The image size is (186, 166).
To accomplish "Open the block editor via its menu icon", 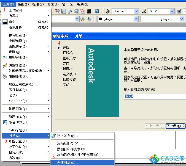I will click(x=5, y=65).
